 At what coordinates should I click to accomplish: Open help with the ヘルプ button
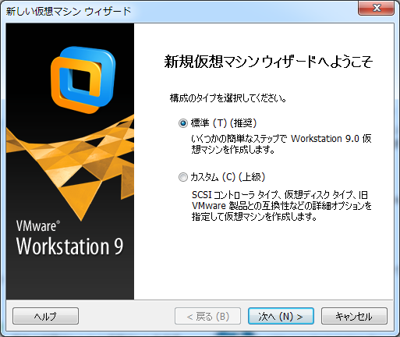coord(45,316)
